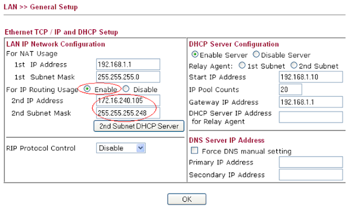
Task: Click the Gateway IP Address field
Action: click(x=311, y=102)
